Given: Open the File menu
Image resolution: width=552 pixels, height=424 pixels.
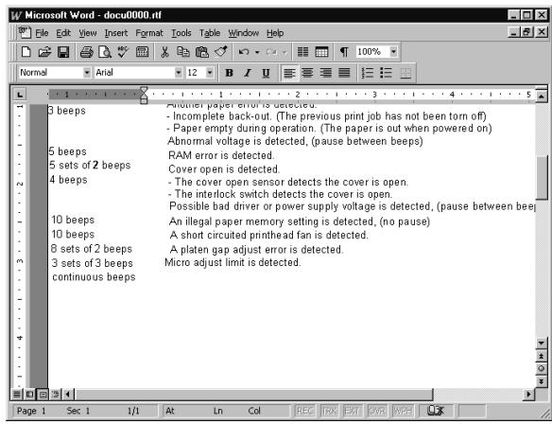Looking at the screenshot, I should pos(42,33).
